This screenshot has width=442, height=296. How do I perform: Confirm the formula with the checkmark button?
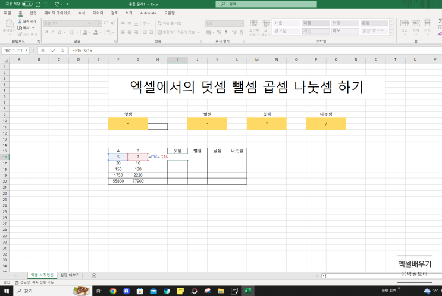[x=53, y=51]
